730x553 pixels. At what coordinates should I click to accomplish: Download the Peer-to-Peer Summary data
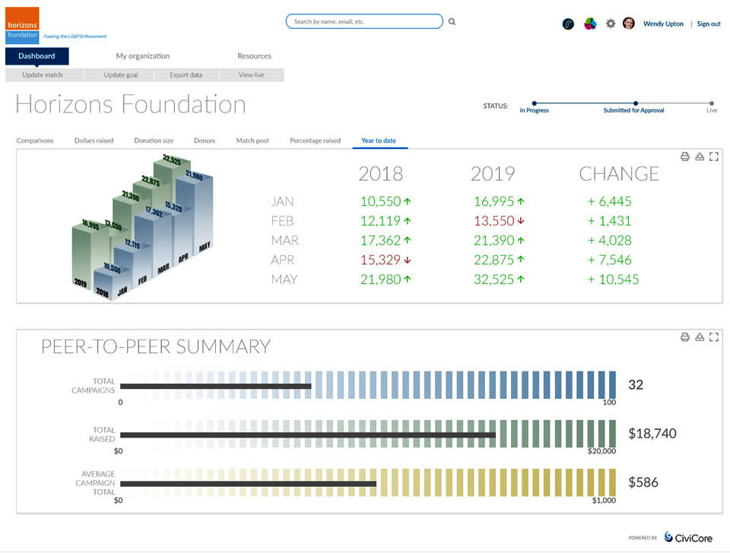coord(699,337)
